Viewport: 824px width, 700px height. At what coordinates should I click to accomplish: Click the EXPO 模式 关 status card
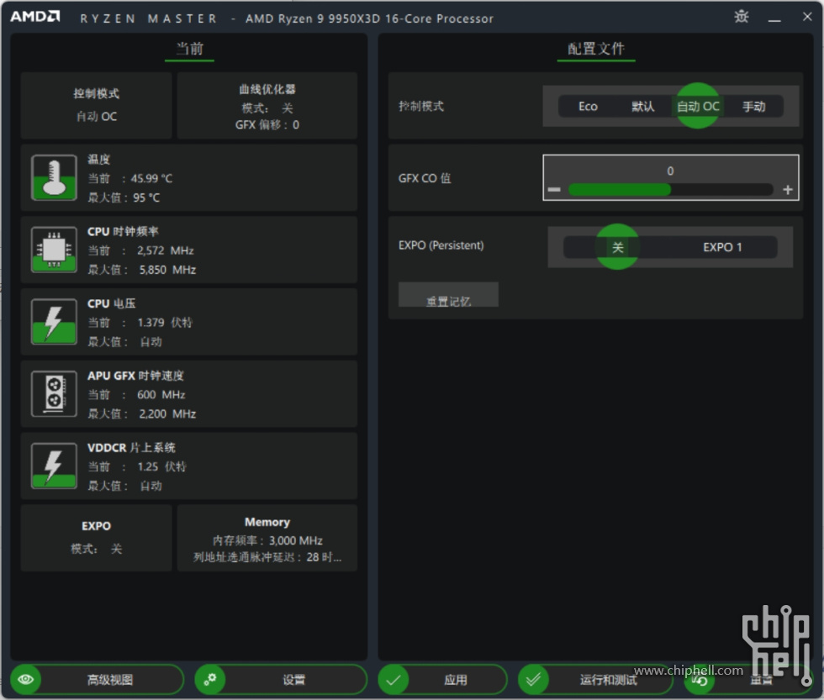point(96,538)
